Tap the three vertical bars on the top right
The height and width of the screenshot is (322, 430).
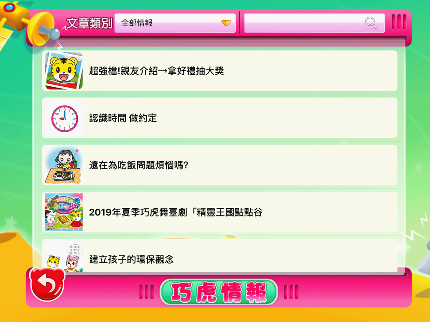coord(399,21)
